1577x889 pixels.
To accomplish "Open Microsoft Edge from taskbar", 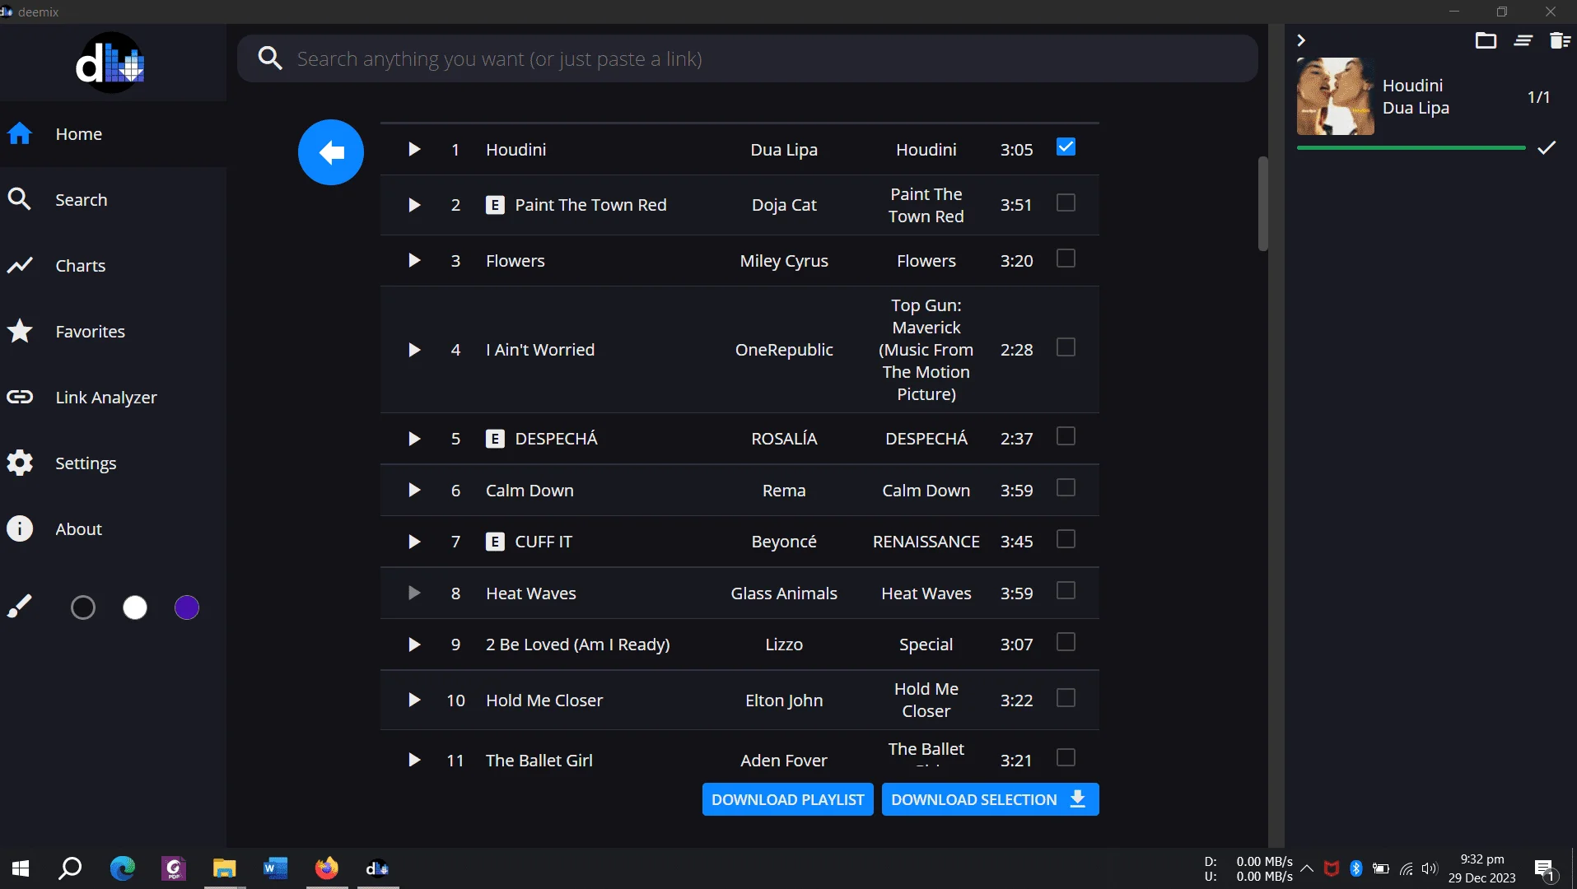I will click(123, 868).
